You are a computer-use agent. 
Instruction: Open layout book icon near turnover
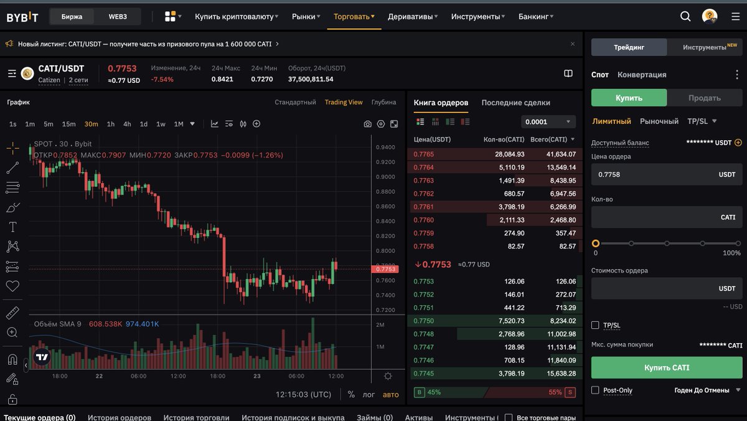pyautogui.click(x=568, y=73)
